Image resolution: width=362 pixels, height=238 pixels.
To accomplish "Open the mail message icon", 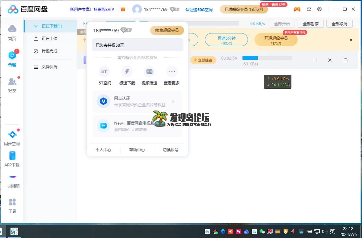I will click(309, 9).
